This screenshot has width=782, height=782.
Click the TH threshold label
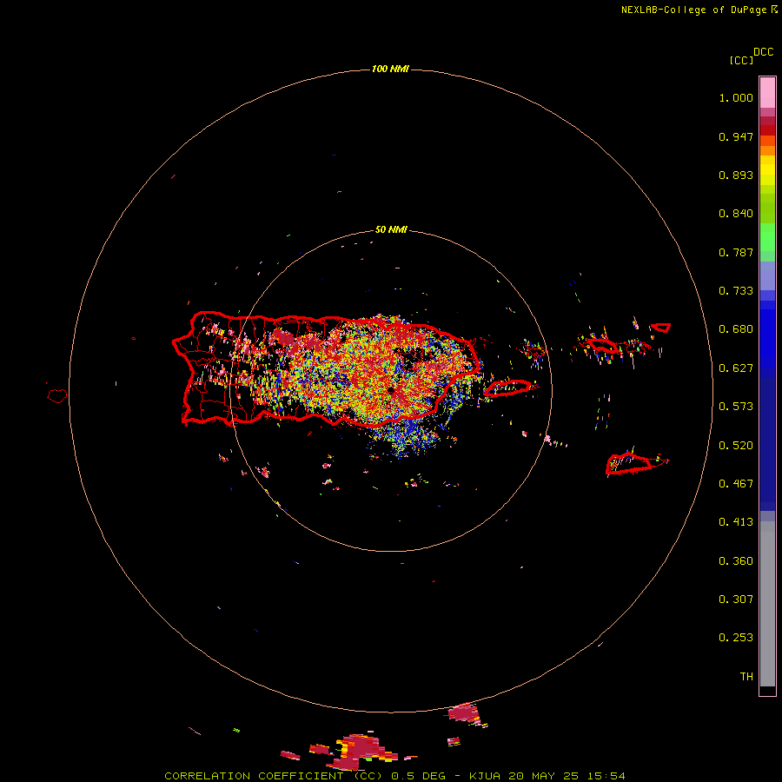(x=746, y=677)
